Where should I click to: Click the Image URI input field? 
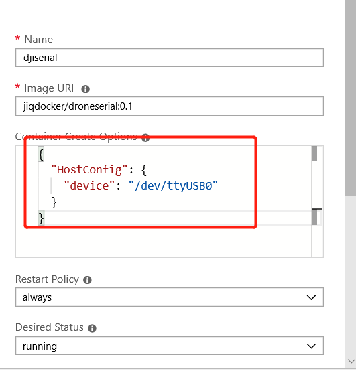[x=170, y=106]
